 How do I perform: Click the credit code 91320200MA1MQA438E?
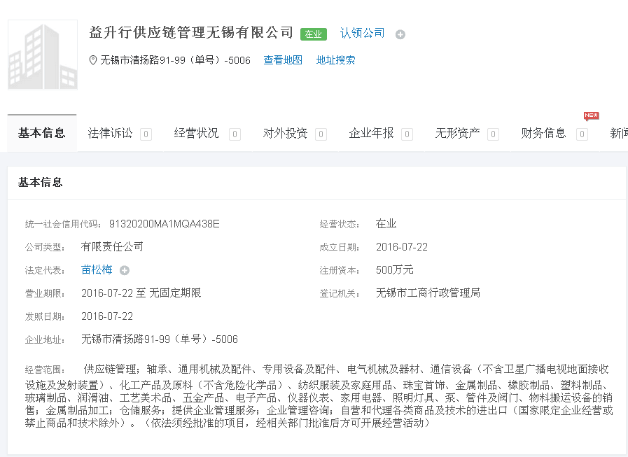164,224
